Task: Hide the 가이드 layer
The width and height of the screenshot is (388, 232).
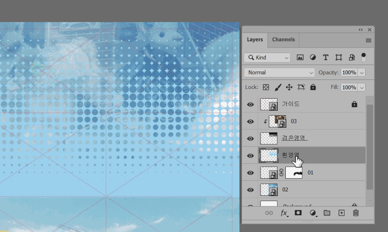Action: point(250,104)
